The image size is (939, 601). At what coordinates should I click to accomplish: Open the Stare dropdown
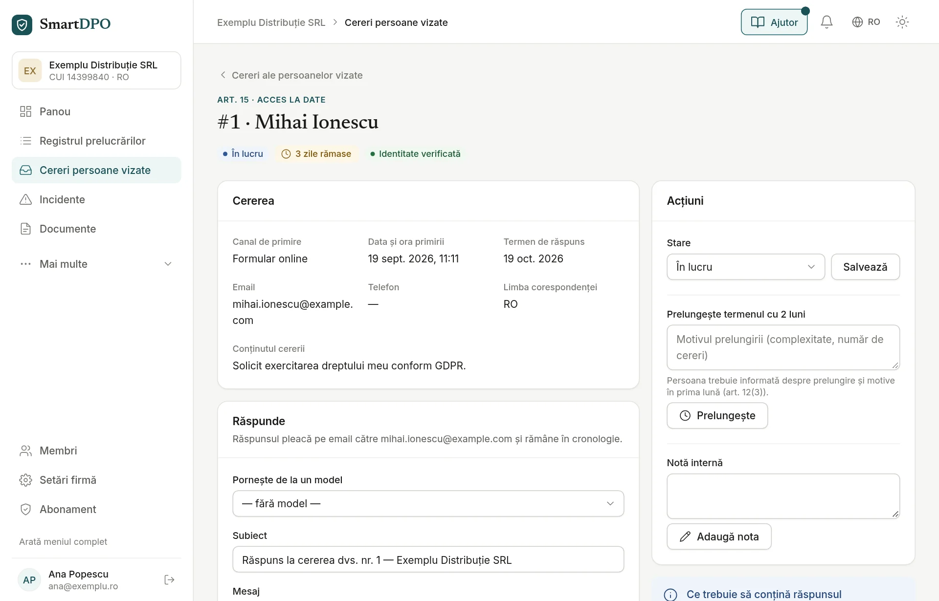click(x=745, y=267)
